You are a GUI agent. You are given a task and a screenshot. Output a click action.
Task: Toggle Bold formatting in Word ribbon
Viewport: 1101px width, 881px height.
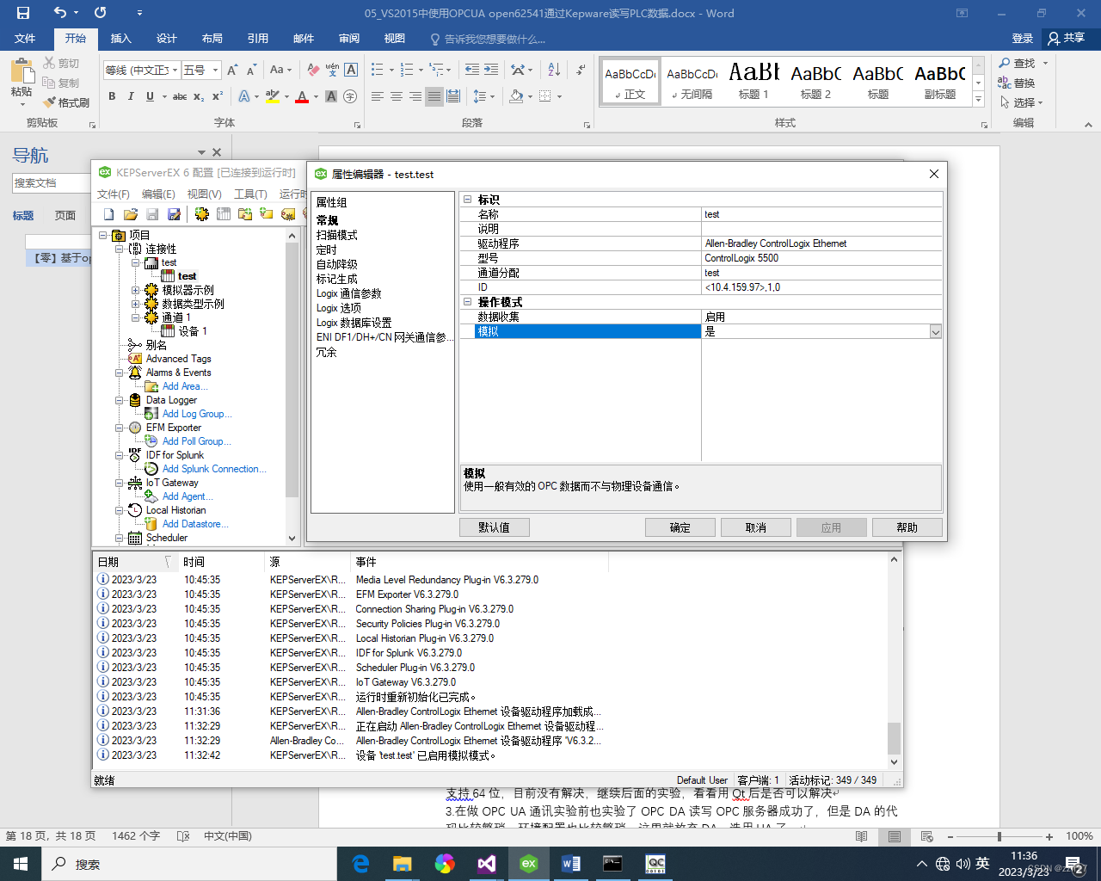[112, 96]
